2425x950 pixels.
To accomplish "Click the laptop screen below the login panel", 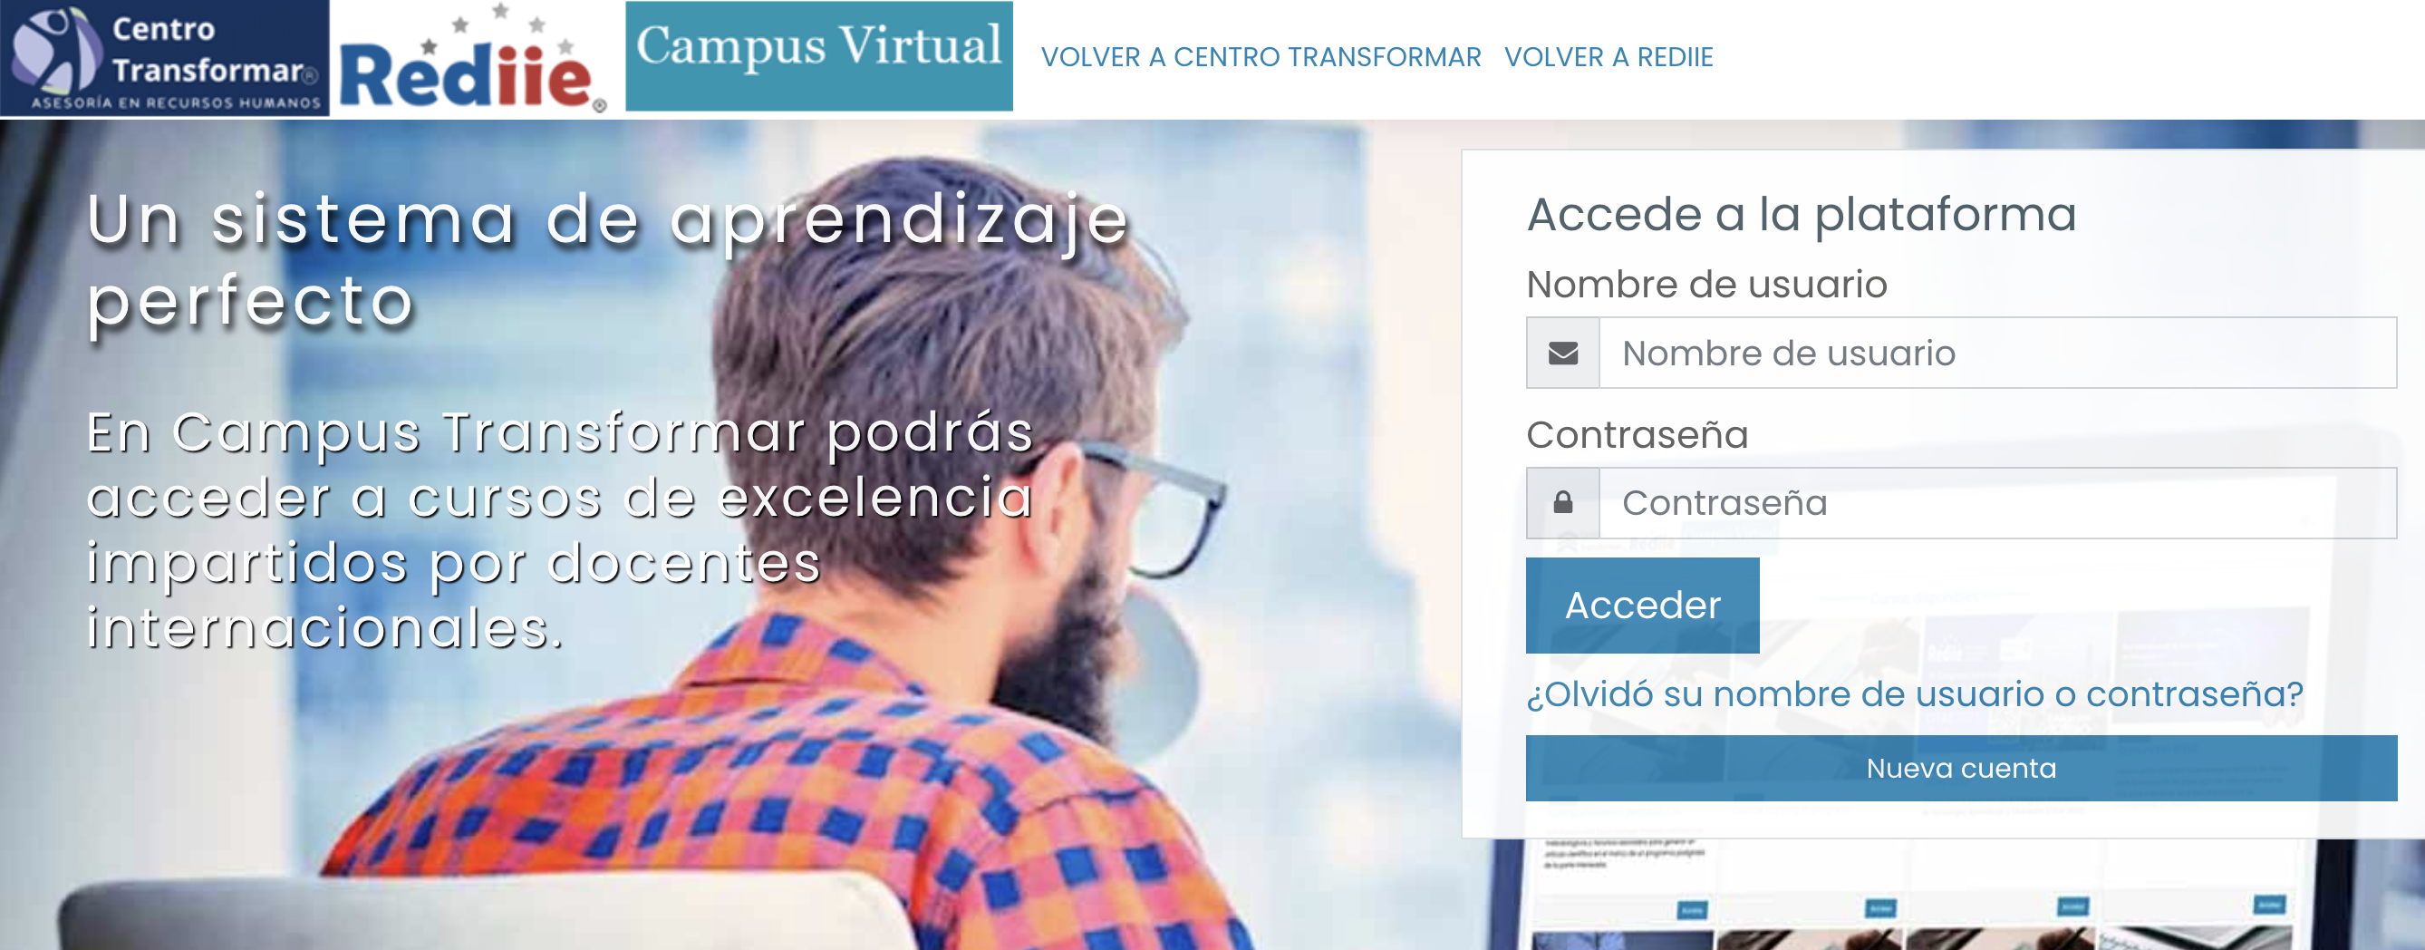I will coord(1911,895).
